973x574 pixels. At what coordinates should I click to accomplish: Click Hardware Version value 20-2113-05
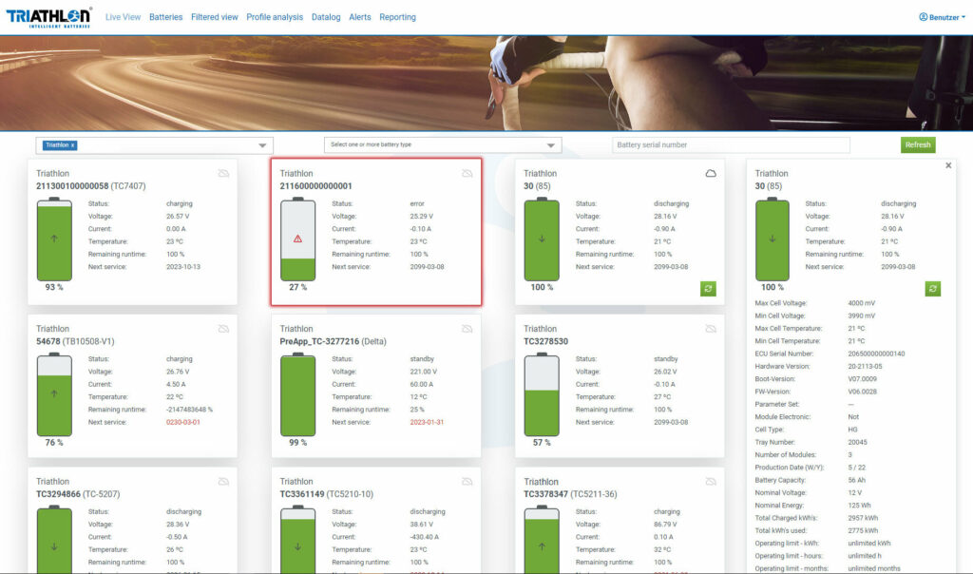(865, 366)
